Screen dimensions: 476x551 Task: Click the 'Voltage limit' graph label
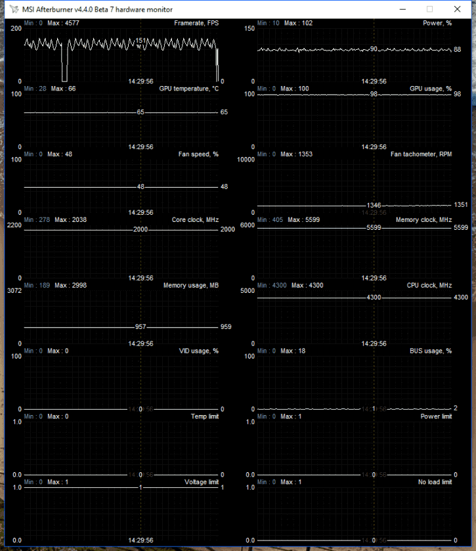click(202, 482)
